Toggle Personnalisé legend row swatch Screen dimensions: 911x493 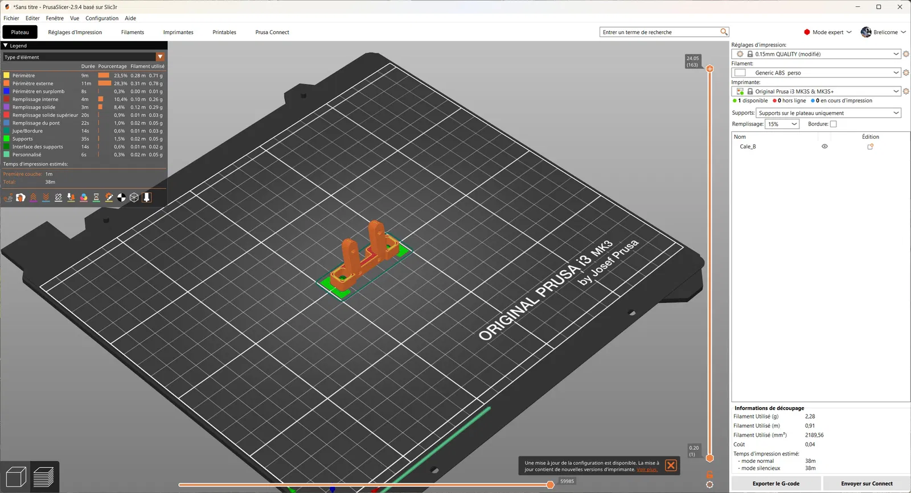coord(6,155)
